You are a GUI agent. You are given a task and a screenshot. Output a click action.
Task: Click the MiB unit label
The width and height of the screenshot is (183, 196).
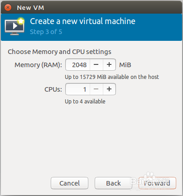pyautogui.click(x=125, y=65)
